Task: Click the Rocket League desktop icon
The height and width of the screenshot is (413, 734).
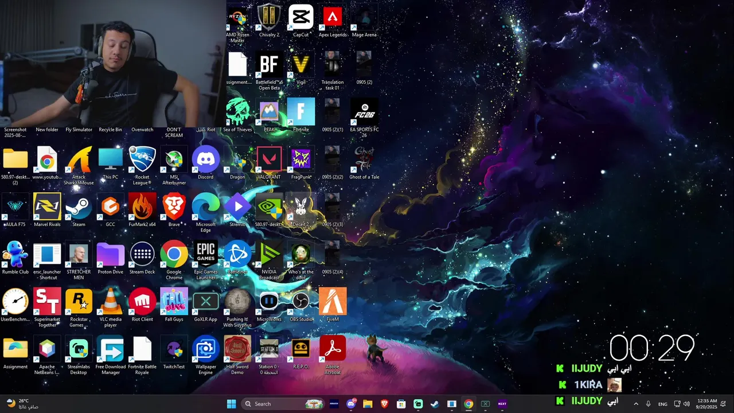Action: tap(142, 160)
